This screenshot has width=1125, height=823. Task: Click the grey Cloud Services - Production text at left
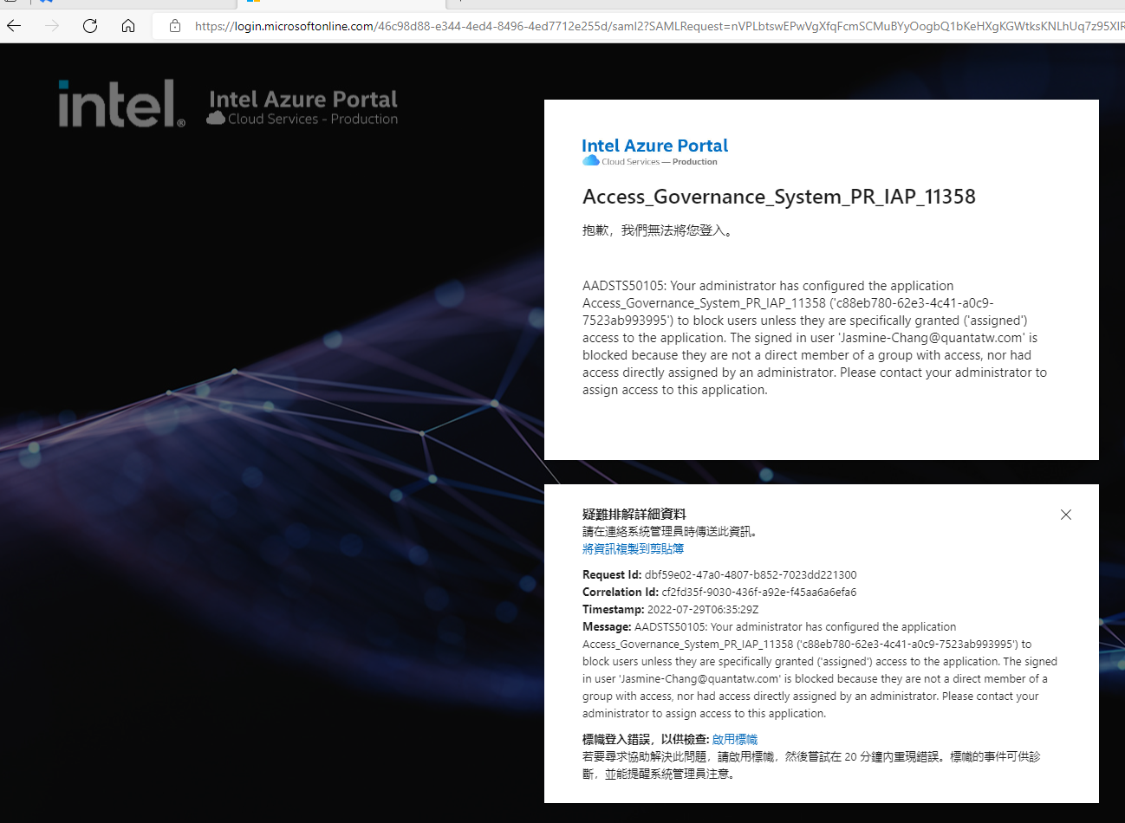(313, 119)
